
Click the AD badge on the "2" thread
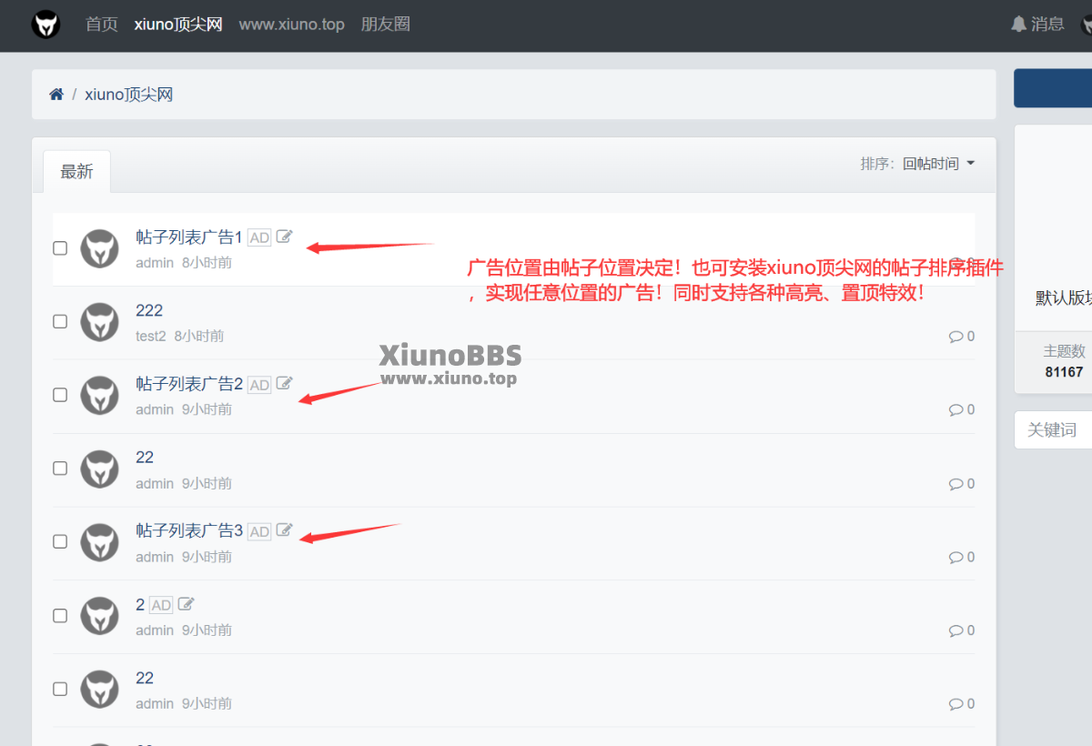point(161,605)
